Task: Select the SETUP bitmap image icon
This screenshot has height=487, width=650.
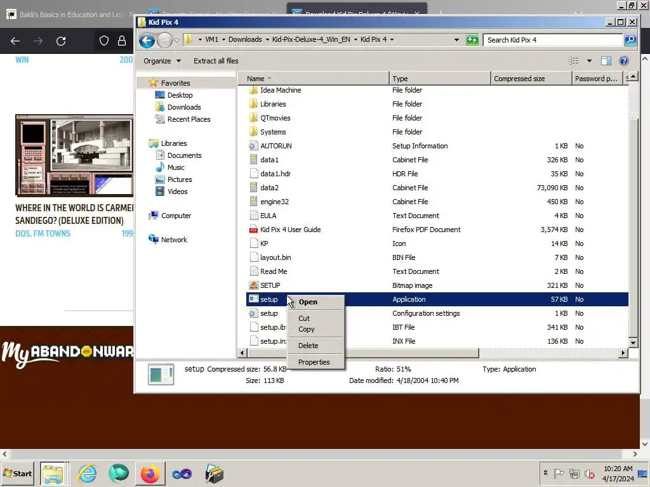Action: [x=253, y=285]
